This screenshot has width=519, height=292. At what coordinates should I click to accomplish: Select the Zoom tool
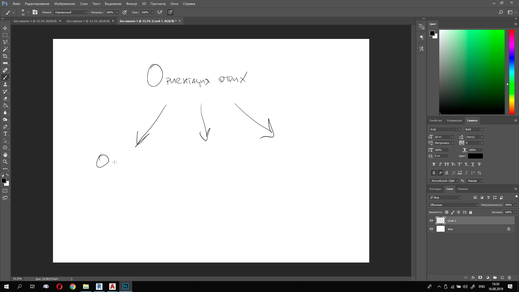click(5, 162)
